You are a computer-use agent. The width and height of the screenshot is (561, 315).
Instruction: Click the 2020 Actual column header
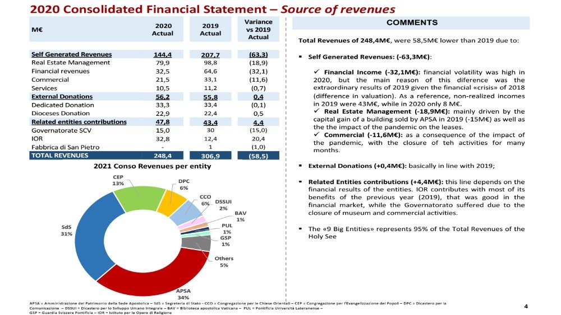[x=162, y=30]
